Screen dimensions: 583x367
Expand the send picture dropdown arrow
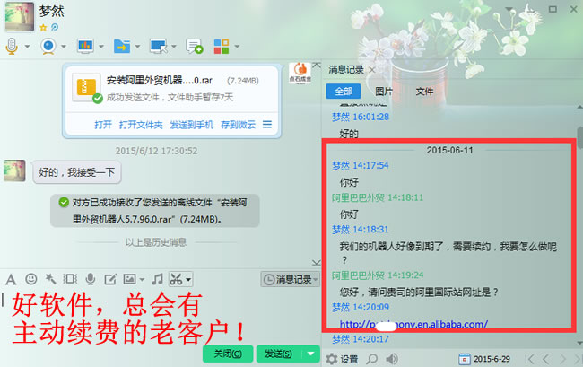tap(142, 280)
